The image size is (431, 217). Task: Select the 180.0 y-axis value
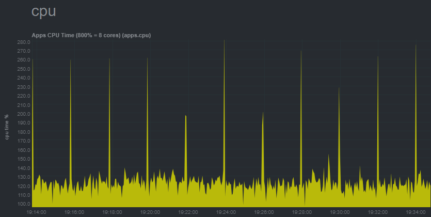(x=23, y=132)
